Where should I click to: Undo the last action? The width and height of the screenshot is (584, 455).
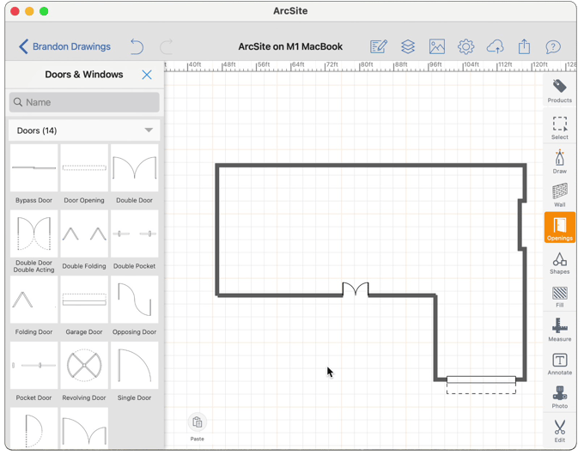[137, 46]
